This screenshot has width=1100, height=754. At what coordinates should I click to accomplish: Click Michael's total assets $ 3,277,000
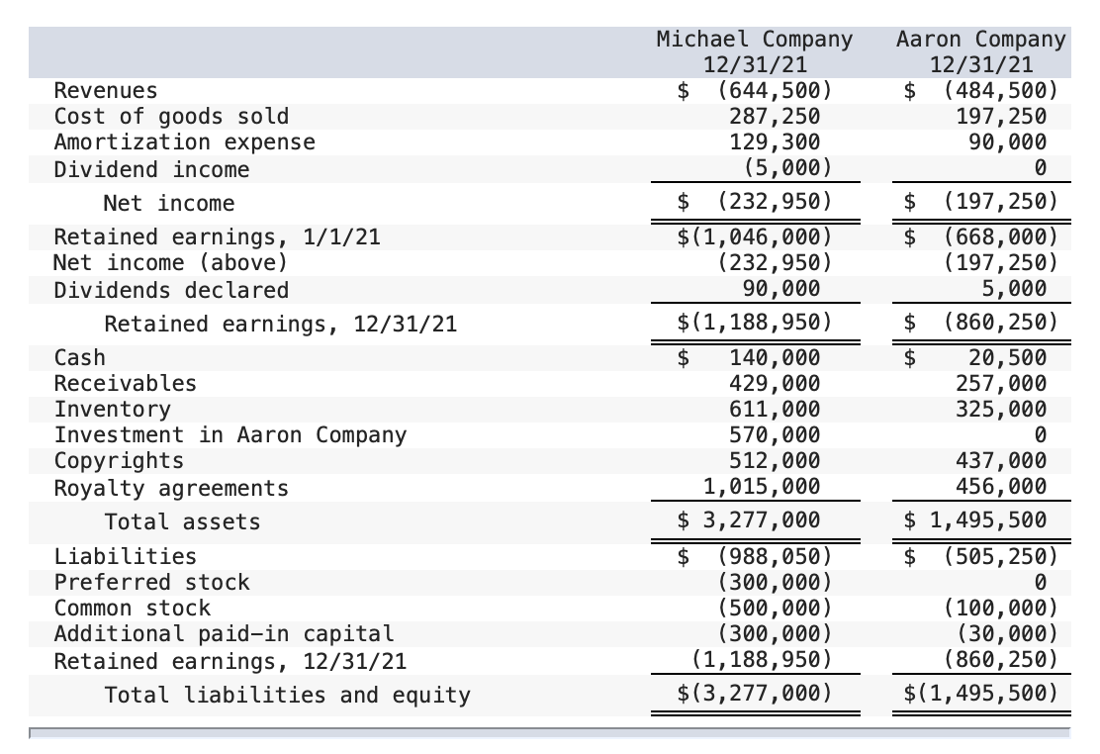(x=749, y=520)
